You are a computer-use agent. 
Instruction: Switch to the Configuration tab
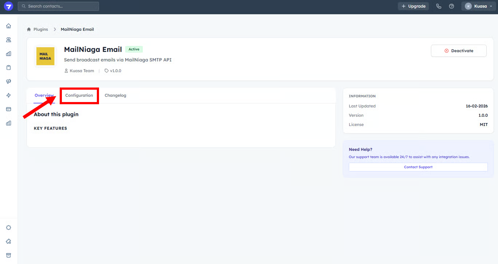pos(79,96)
